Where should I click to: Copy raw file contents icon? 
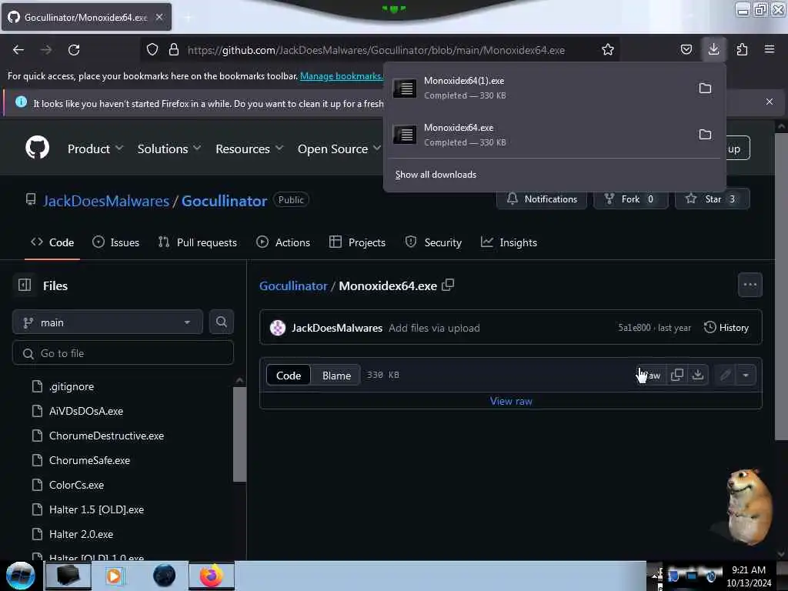pos(677,375)
